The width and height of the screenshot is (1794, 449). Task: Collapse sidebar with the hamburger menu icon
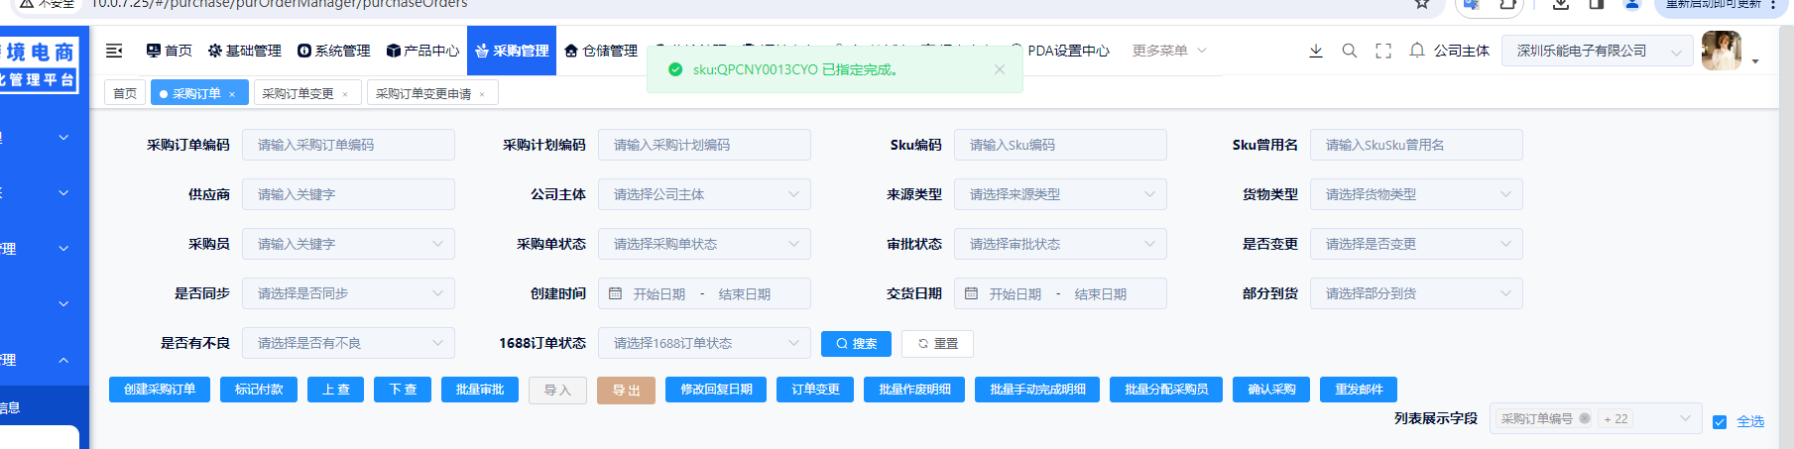coord(114,51)
